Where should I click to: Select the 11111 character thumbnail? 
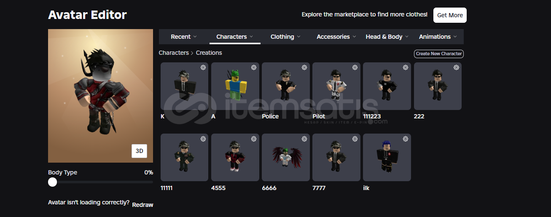[185, 158]
